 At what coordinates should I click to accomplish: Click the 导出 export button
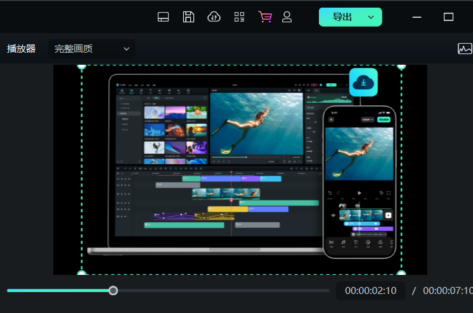(x=342, y=17)
